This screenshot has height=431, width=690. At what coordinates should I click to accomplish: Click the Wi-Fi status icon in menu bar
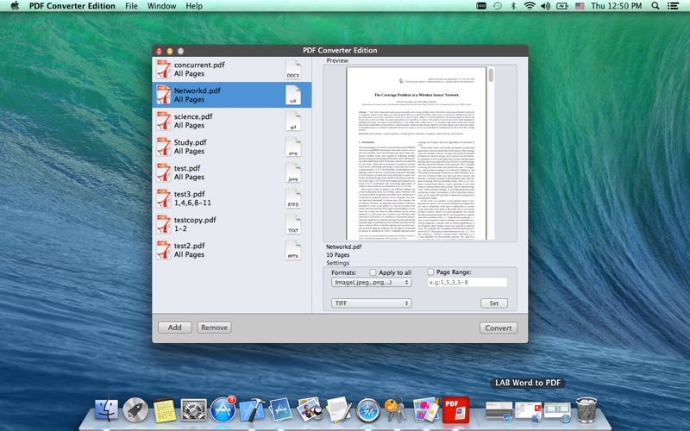point(530,6)
